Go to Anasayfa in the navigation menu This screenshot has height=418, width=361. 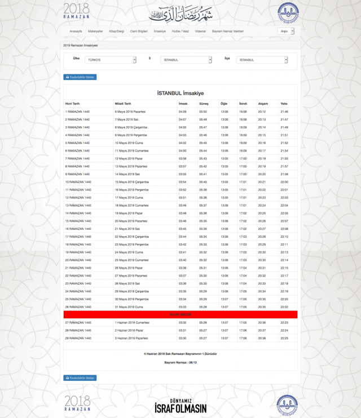pyautogui.click(x=76, y=32)
